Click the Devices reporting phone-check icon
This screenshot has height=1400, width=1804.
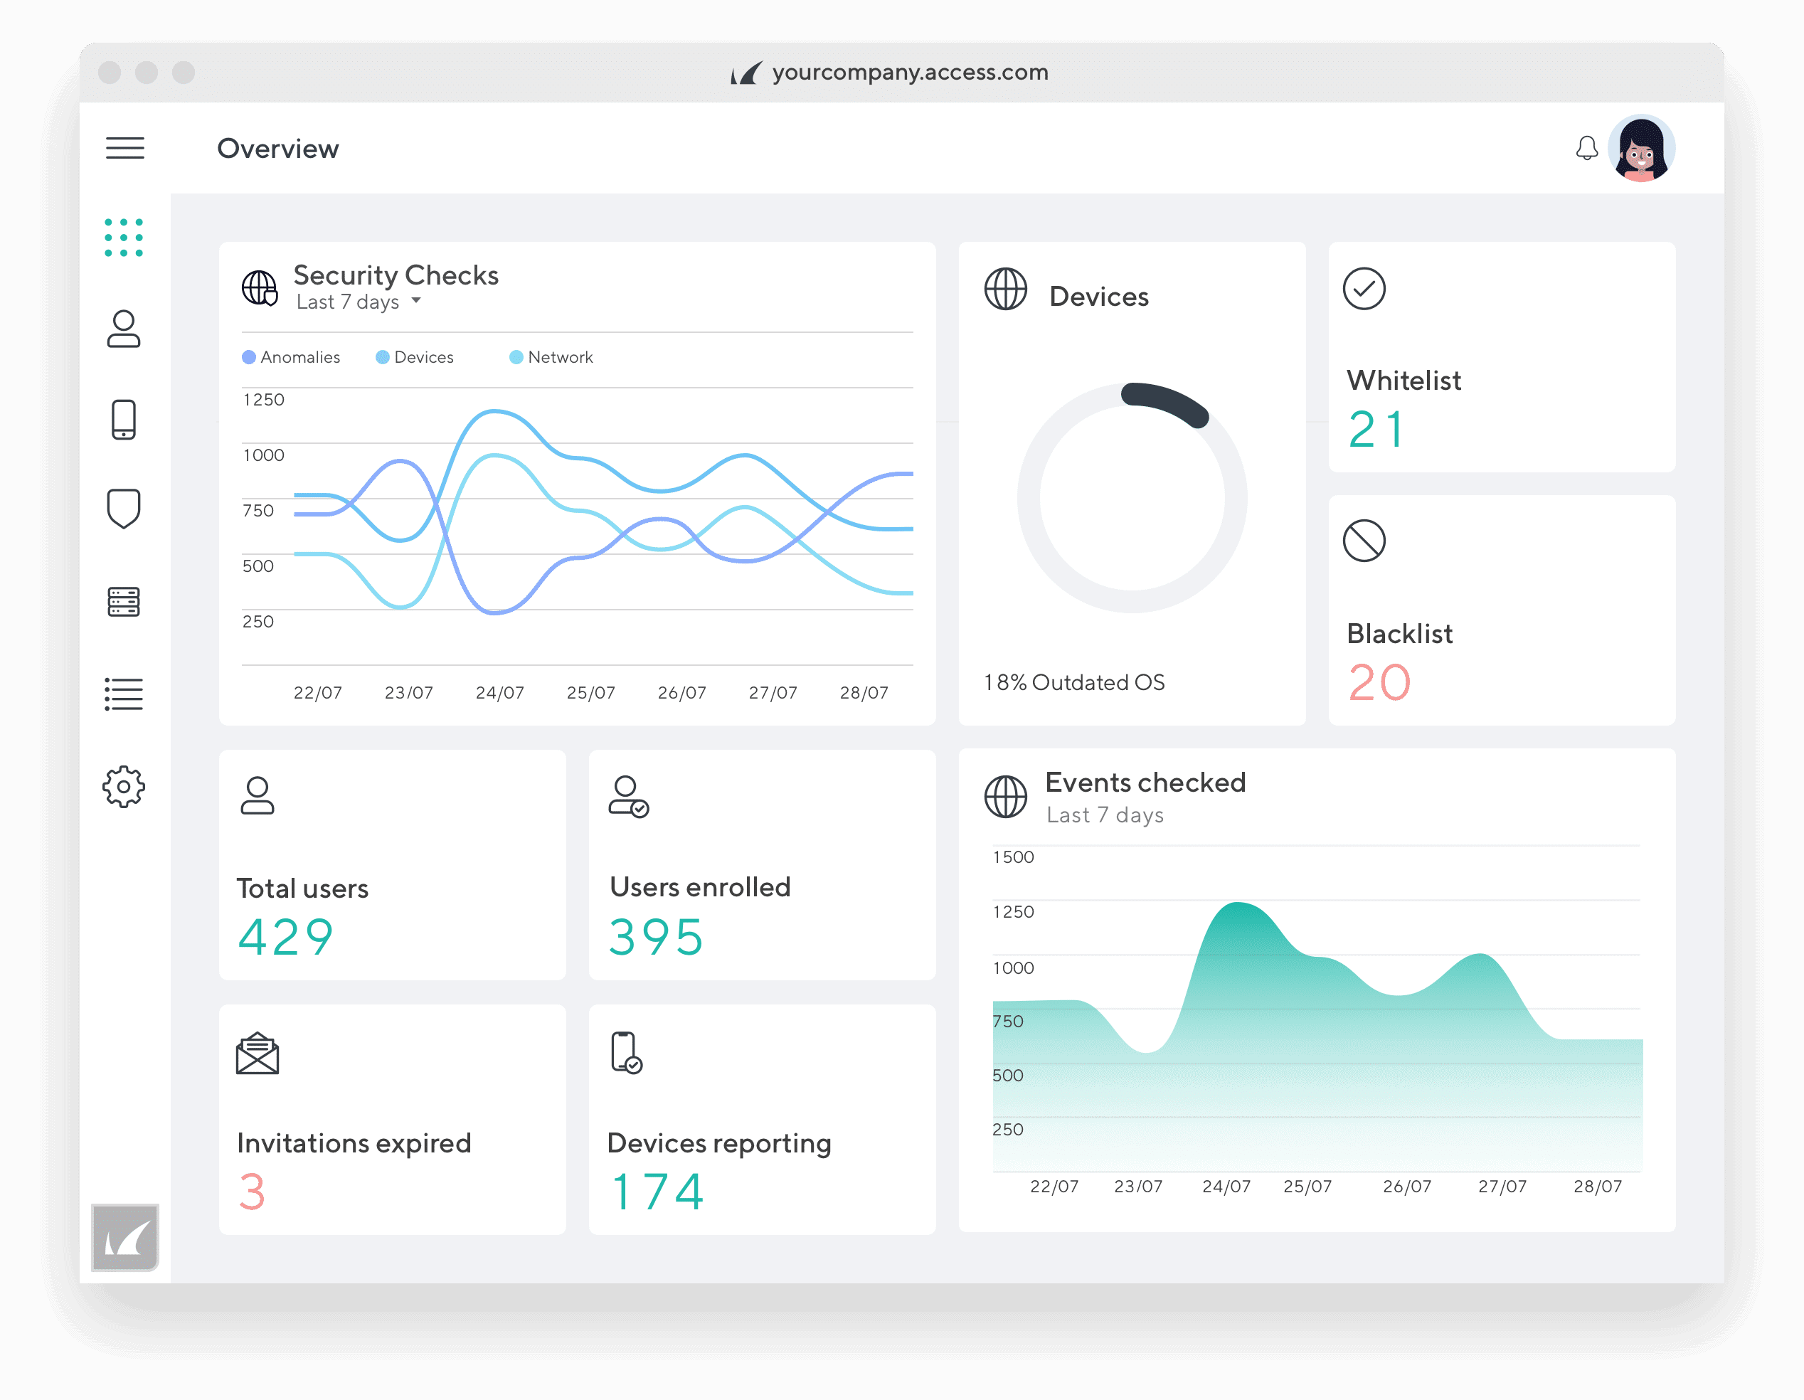click(626, 1052)
